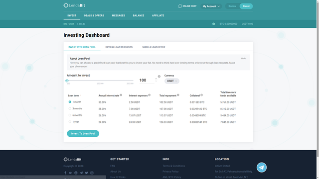Click the LendaBit logo in the header
The width and height of the screenshot is (319, 179).
click(x=74, y=5)
